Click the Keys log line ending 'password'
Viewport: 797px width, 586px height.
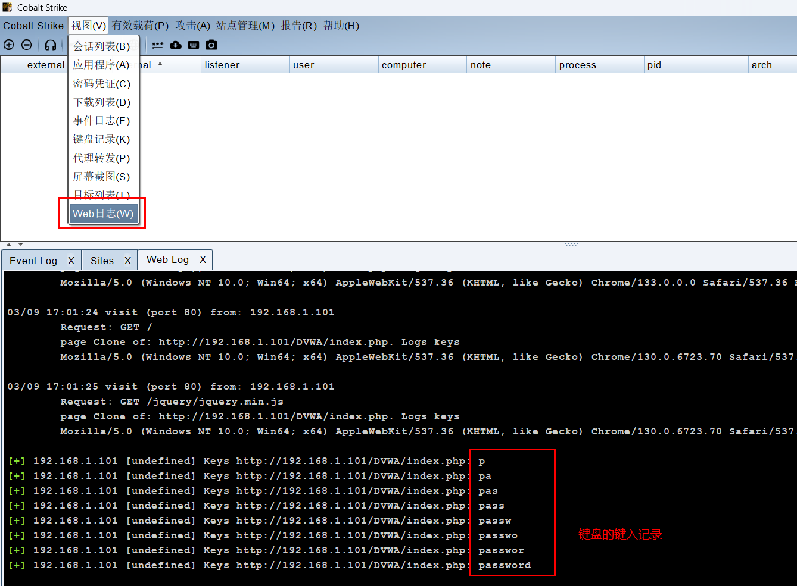269,565
